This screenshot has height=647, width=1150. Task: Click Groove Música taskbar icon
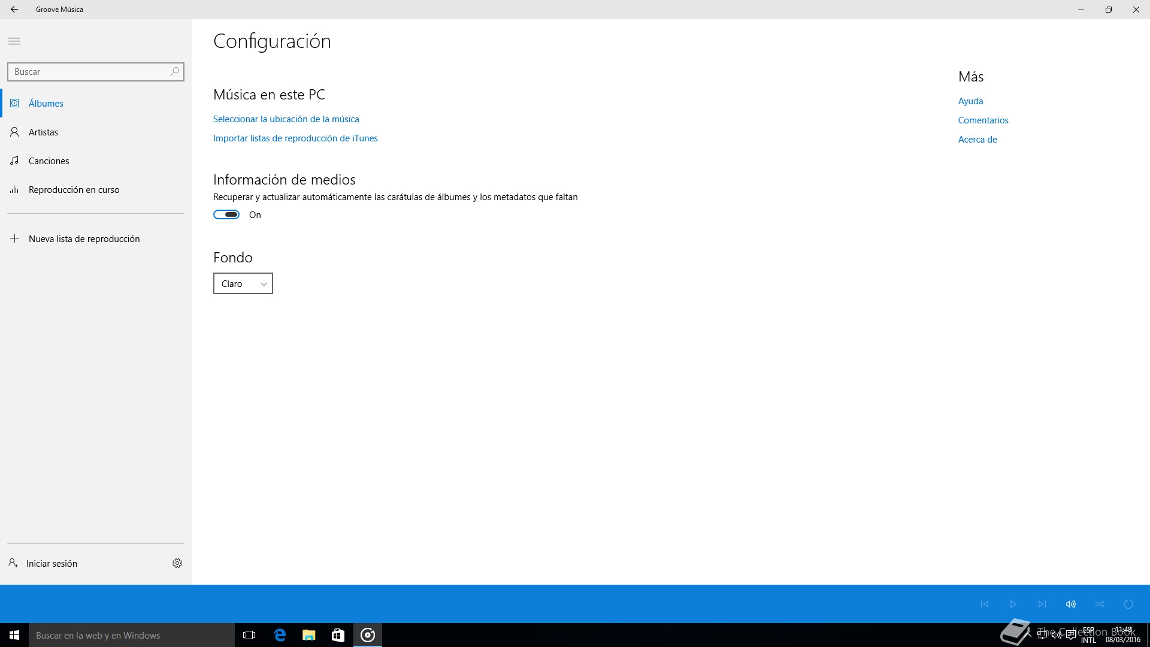[x=368, y=635]
